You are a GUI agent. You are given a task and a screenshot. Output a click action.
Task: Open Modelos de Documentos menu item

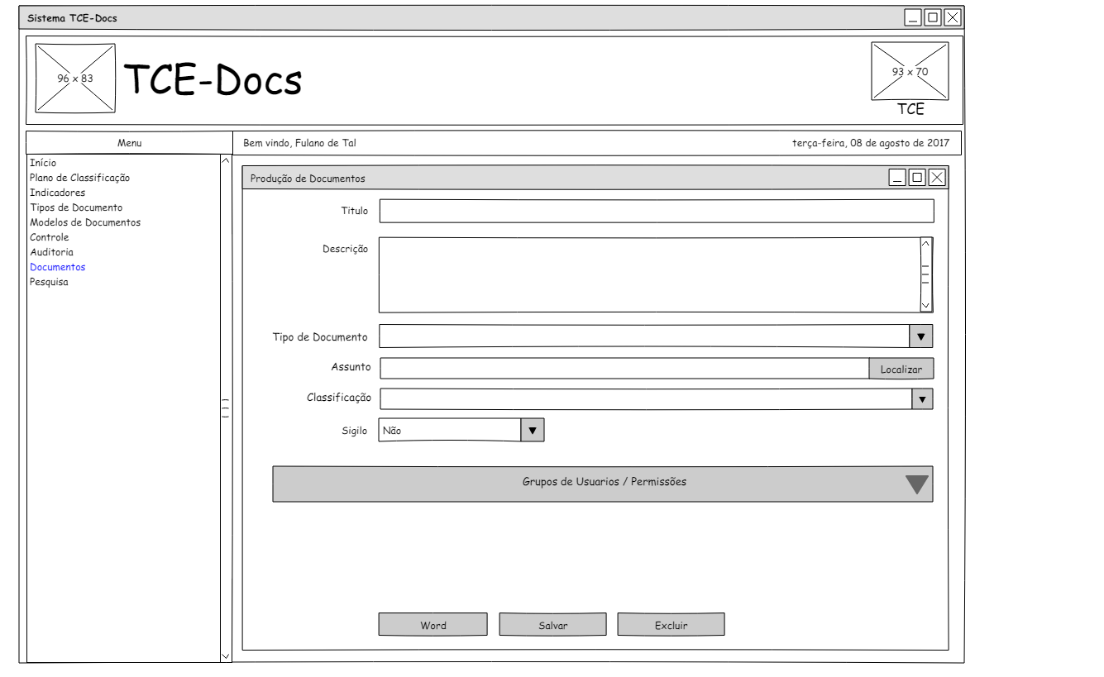85,222
